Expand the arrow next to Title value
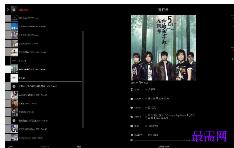 pyautogui.click(x=146, y=90)
